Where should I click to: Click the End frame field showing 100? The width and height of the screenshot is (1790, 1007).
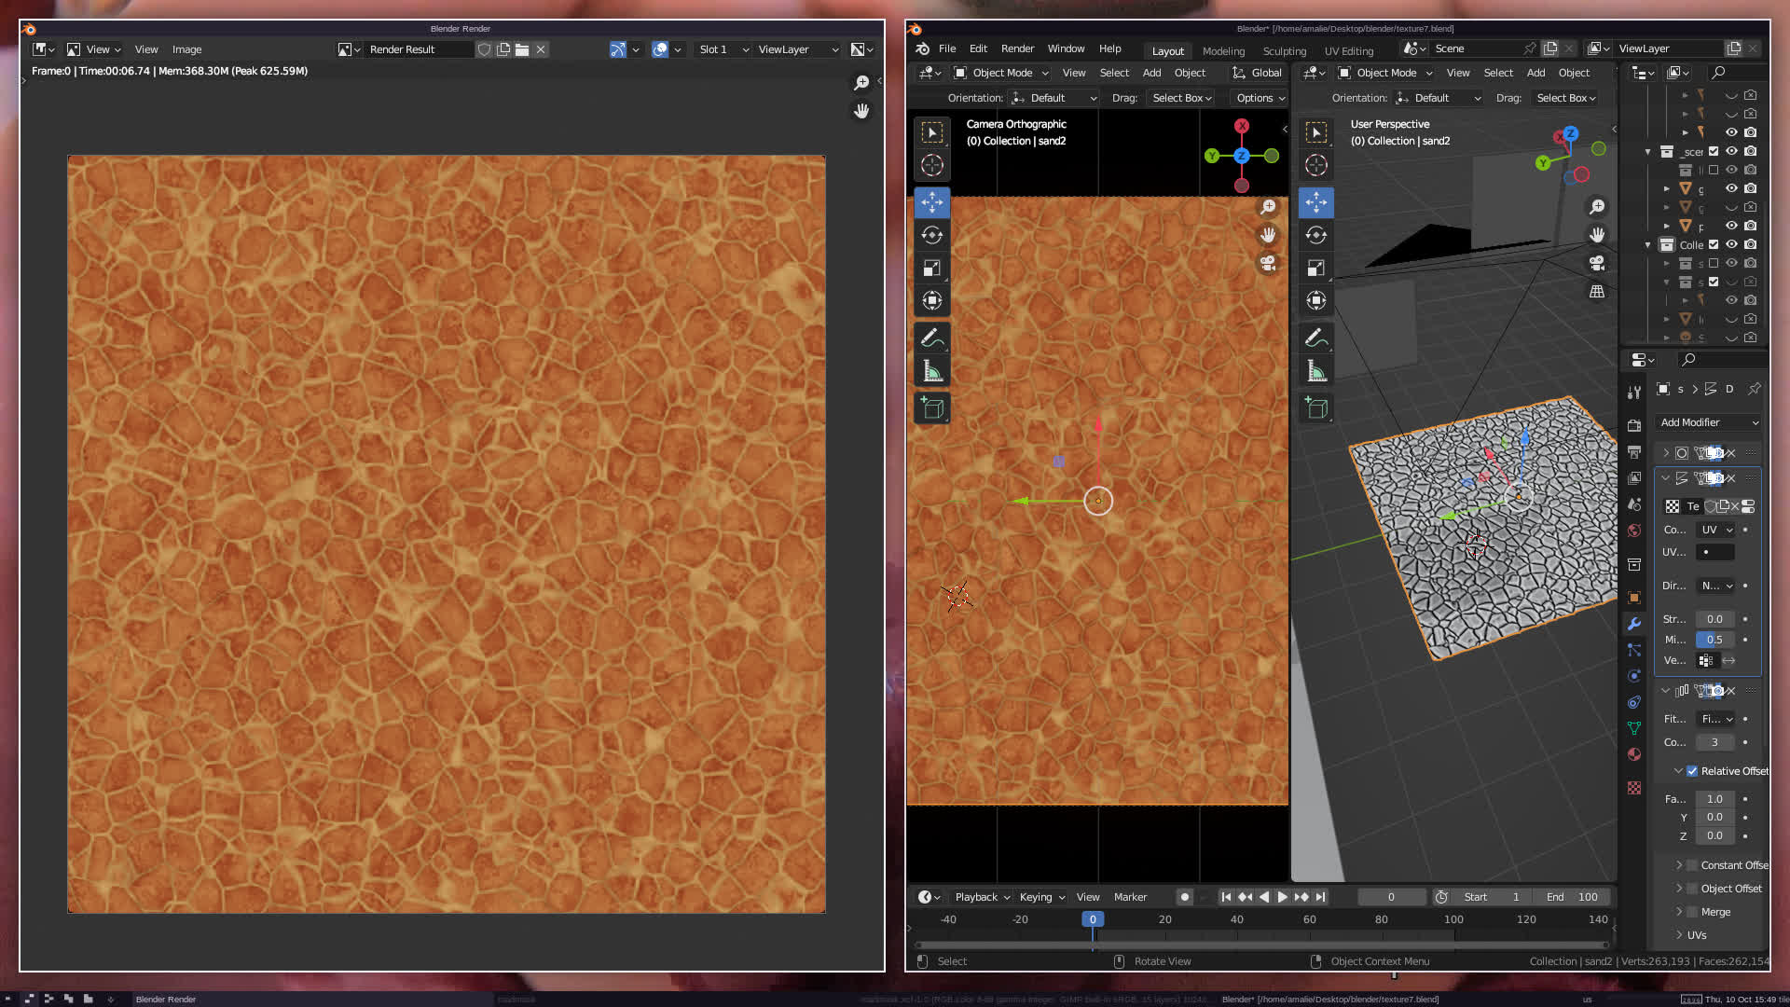tap(1574, 897)
